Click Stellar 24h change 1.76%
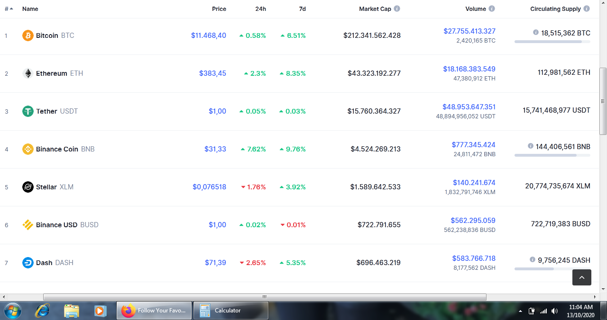The width and height of the screenshot is (607, 320). point(254,187)
